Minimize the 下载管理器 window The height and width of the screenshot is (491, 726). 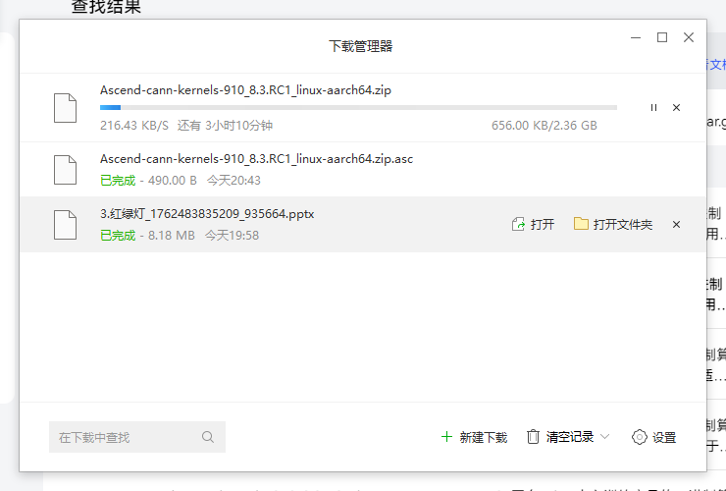tap(636, 37)
